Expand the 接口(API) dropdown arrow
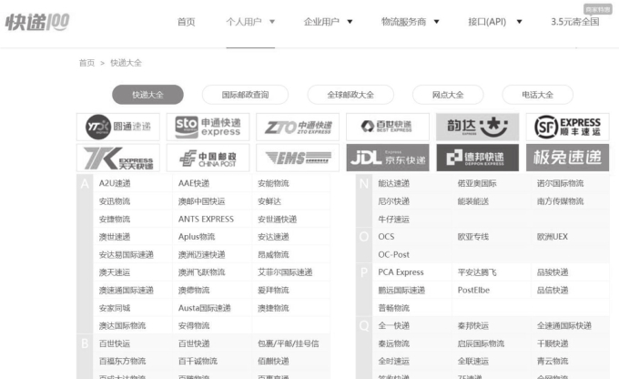619x379 pixels. pyautogui.click(x=520, y=22)
